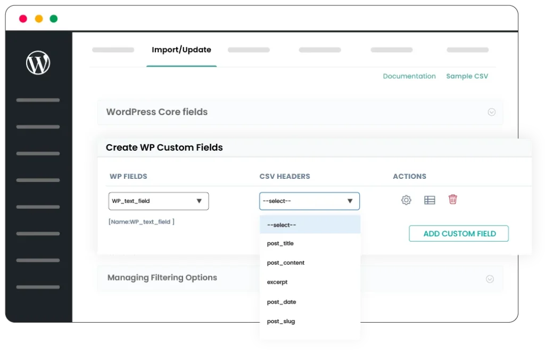The height and width of the screenshot is (354, 545).
Task: Expand the WordPress Core fields section
Action: coord(491,112)
